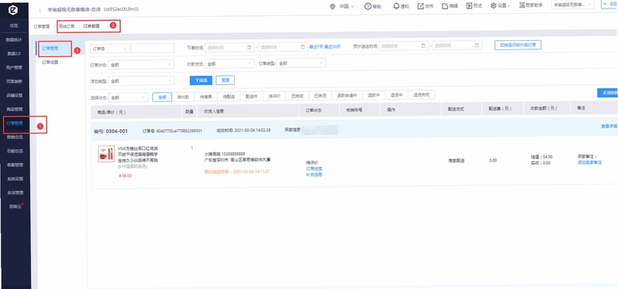The height and width of the screenshot is (289, 618).
Task: Select the 待付款 status tab
Action: (184, 97)
